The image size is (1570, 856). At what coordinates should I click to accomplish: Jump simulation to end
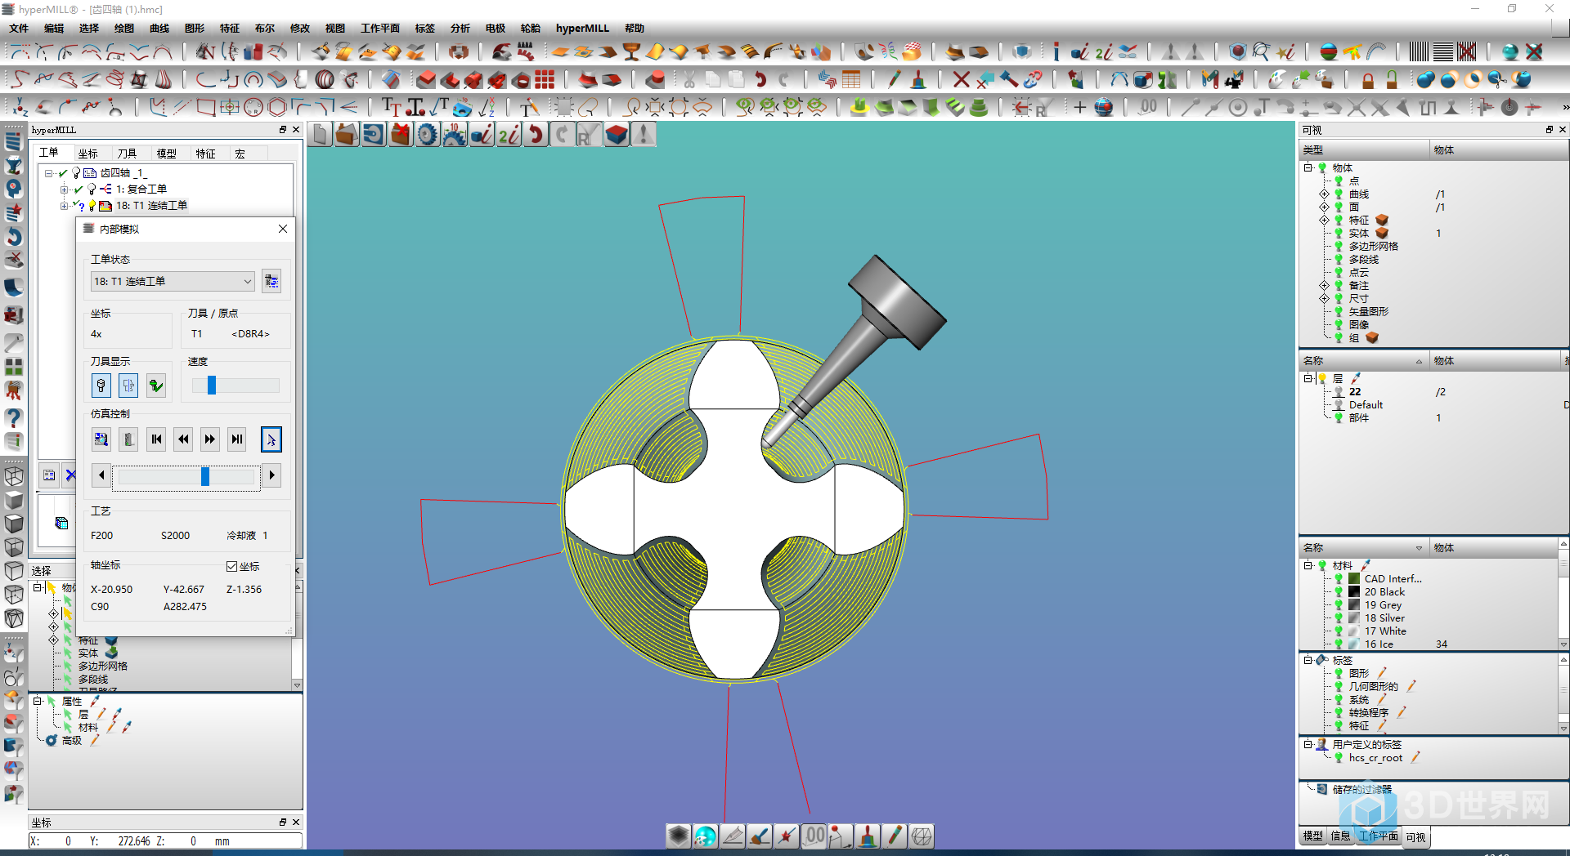coord(237,439)
